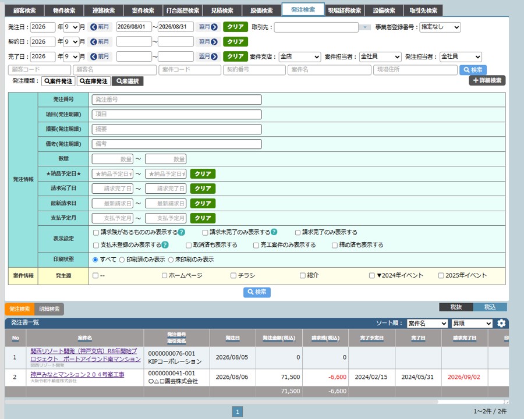This screenshot has width=524, height=419.
Task: Open the 神戸みなとマンション２０４号室工事 link
Action: coord(77,375)
